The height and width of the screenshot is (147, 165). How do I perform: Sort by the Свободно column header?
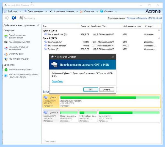pyautogui.click(x=96, y=26)
